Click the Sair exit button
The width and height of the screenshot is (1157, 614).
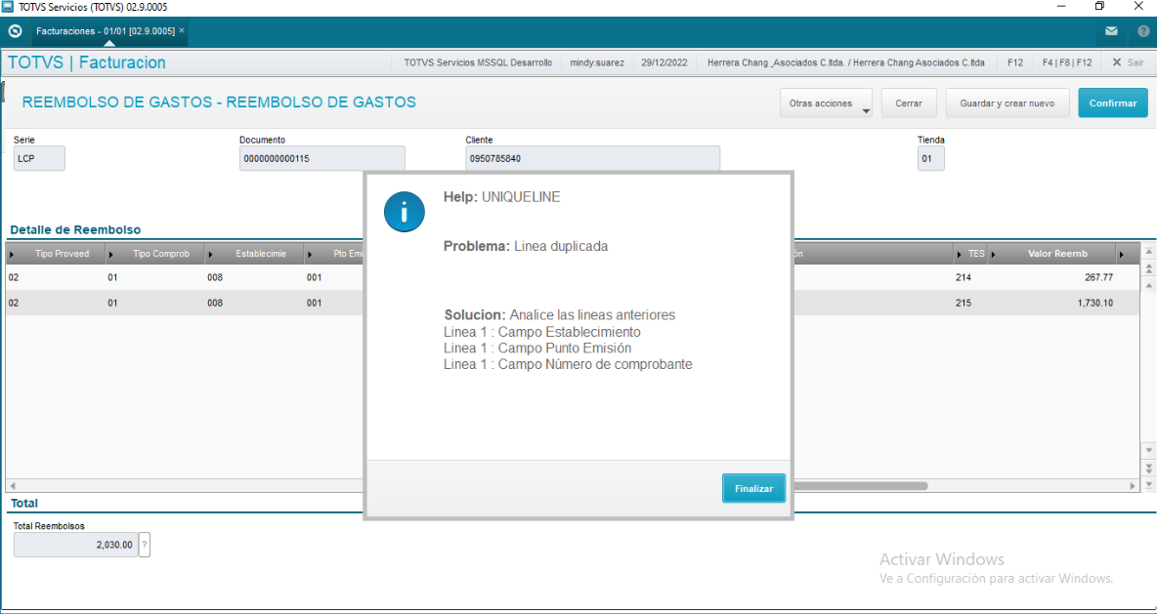click(1128, 62)
